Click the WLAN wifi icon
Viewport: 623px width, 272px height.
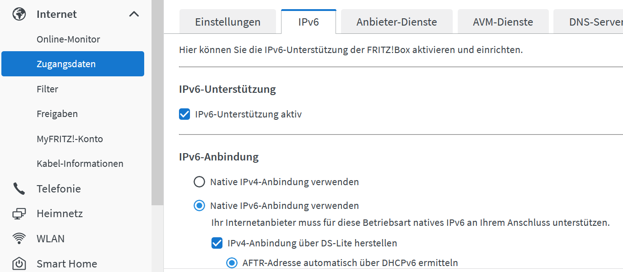pos(19,239)
